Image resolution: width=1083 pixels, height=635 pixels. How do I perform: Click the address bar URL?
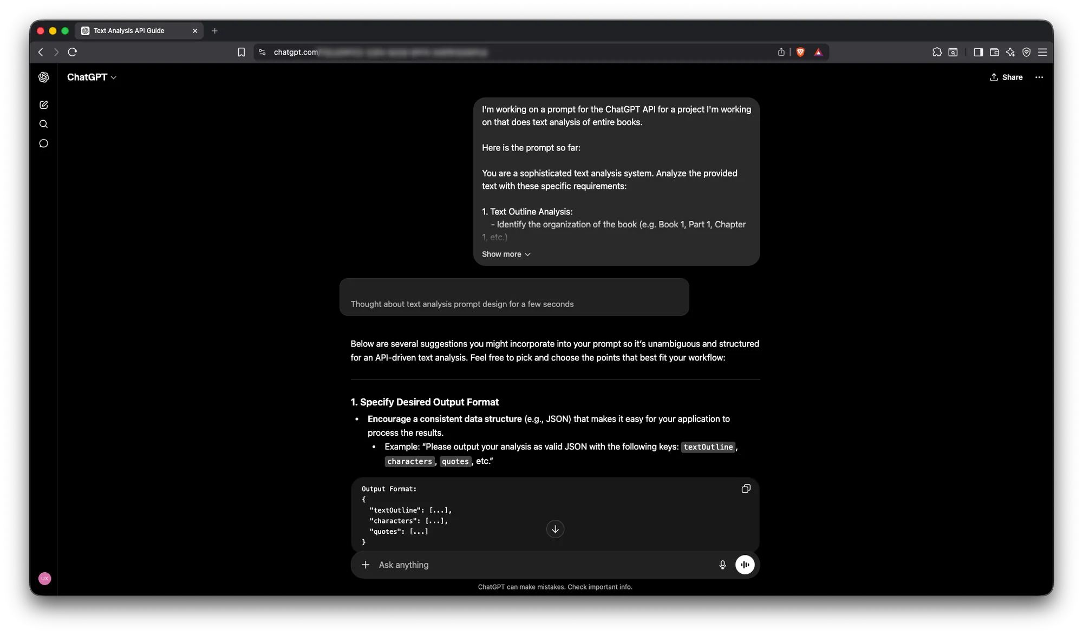381,52
